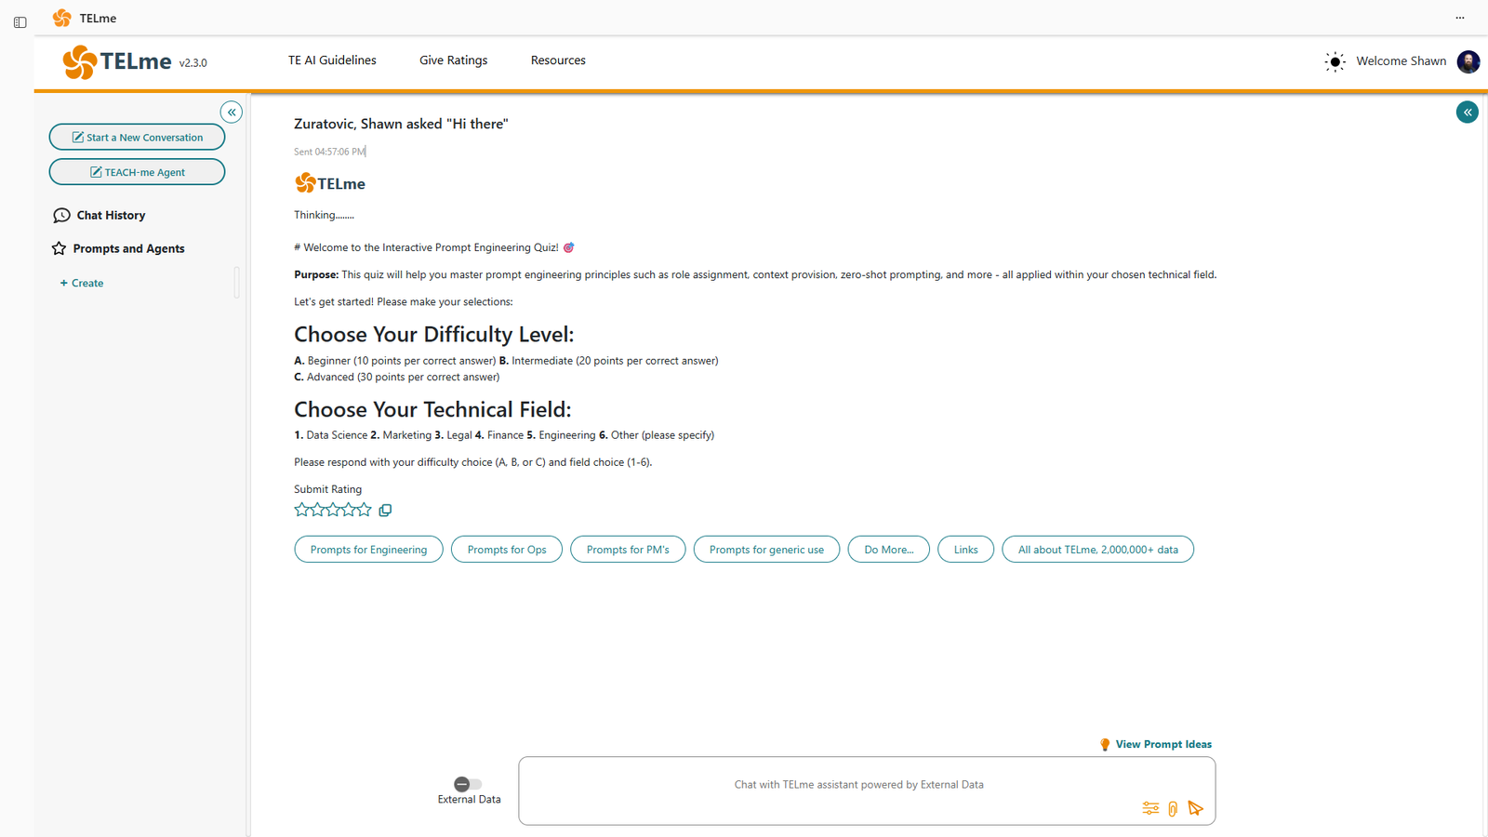The width and height of the screenshot is (1488, 837).
Task: Open the browser sidebar panel icon
Action: 20,22
